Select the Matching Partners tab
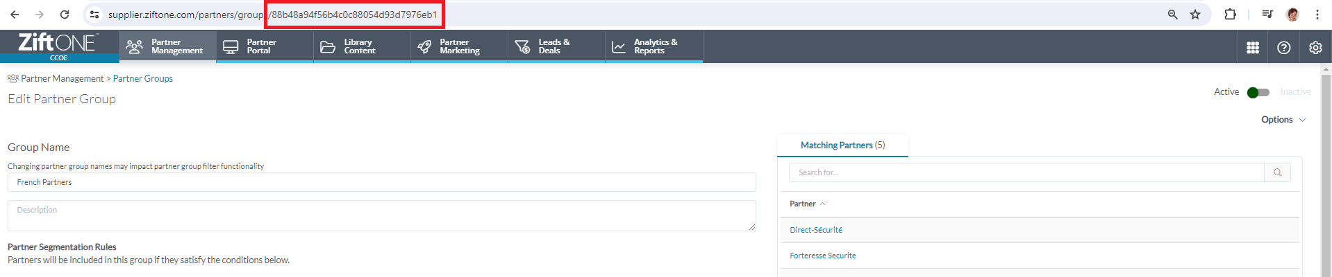Screen dimensions: 1332x277 (842, 145)
